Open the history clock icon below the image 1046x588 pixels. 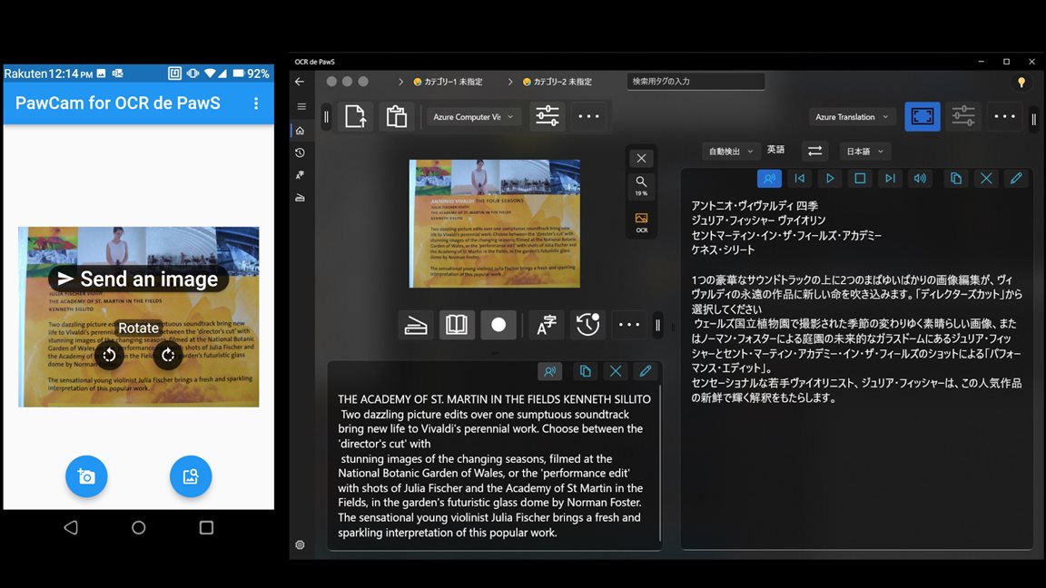[x=587, y=325]
